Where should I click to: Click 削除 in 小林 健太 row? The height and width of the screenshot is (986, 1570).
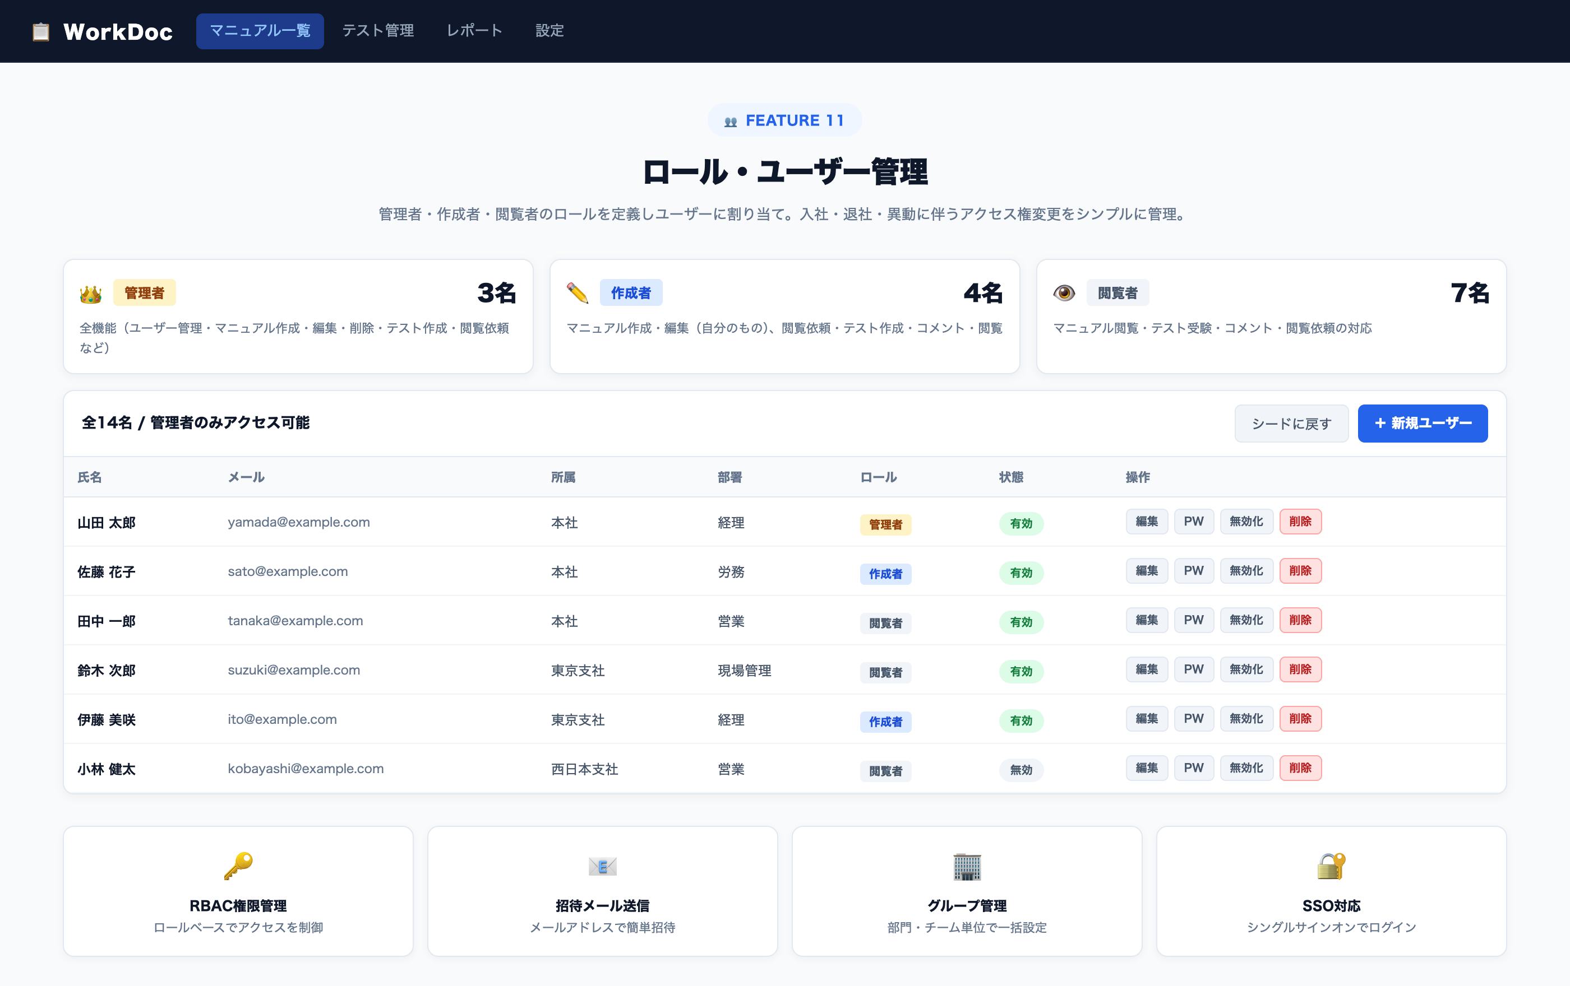1300,769
